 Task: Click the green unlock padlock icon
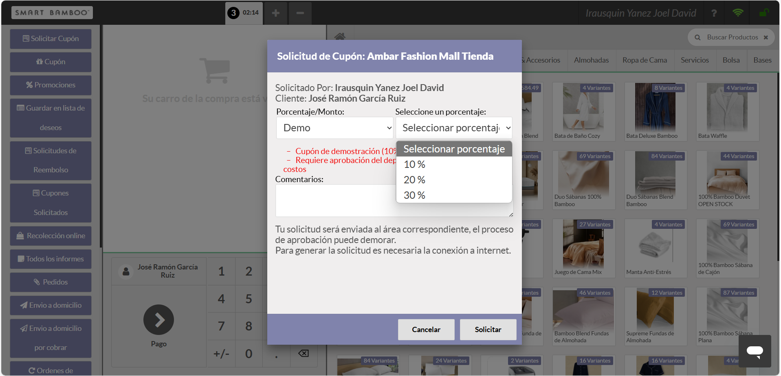tap(763, 13)
